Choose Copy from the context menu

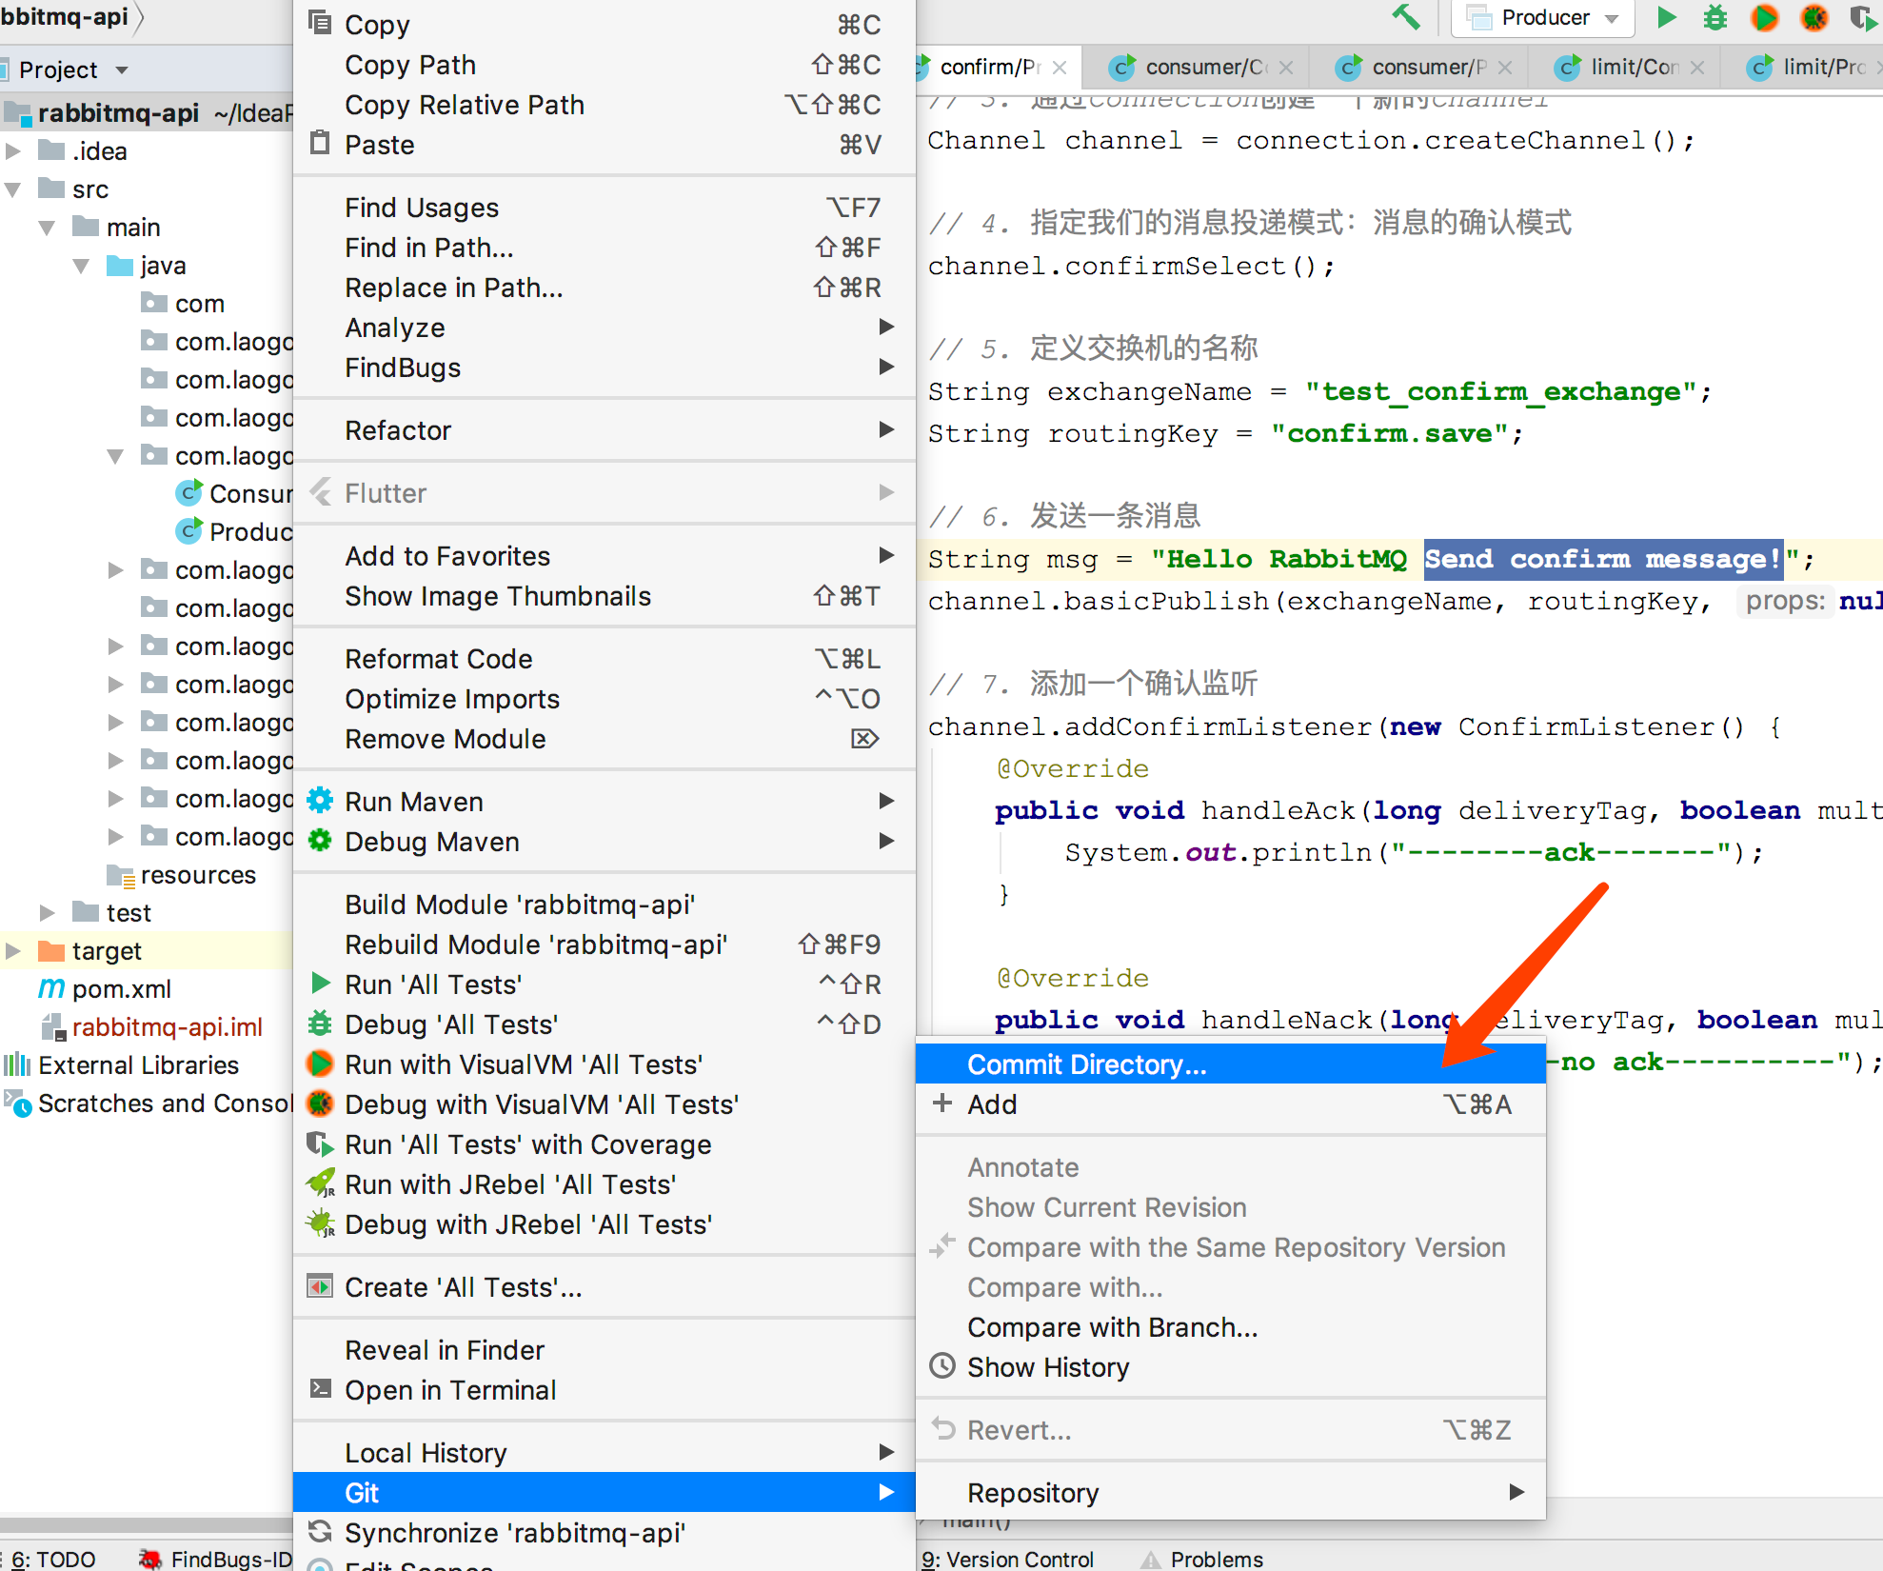[x=605, y=25]
